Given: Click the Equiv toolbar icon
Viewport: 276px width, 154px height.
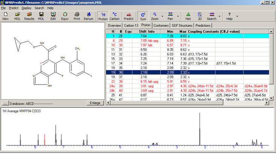Looking at the screenshot, I should tap(65, 15).
